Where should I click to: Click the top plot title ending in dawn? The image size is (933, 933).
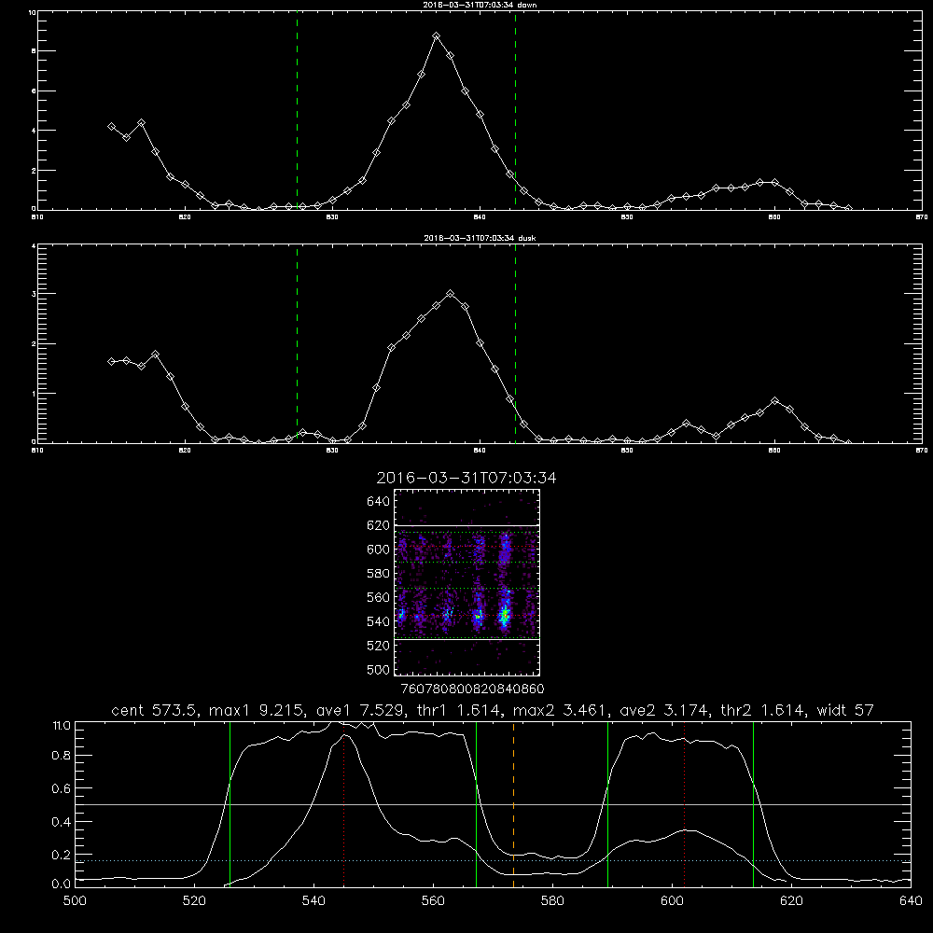[480, 4]
